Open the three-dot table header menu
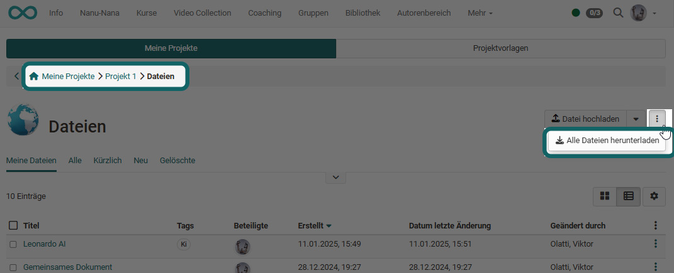Viewport: 674px width, 273px height. (x=656, y=225)
